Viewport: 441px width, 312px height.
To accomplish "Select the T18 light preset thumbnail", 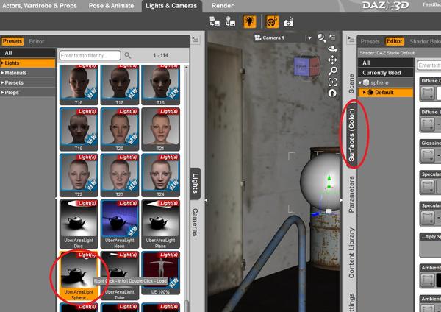I will coord(160,85).
